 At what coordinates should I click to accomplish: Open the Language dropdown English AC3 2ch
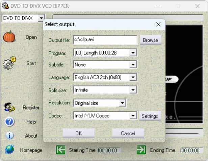tap(133, 77)
